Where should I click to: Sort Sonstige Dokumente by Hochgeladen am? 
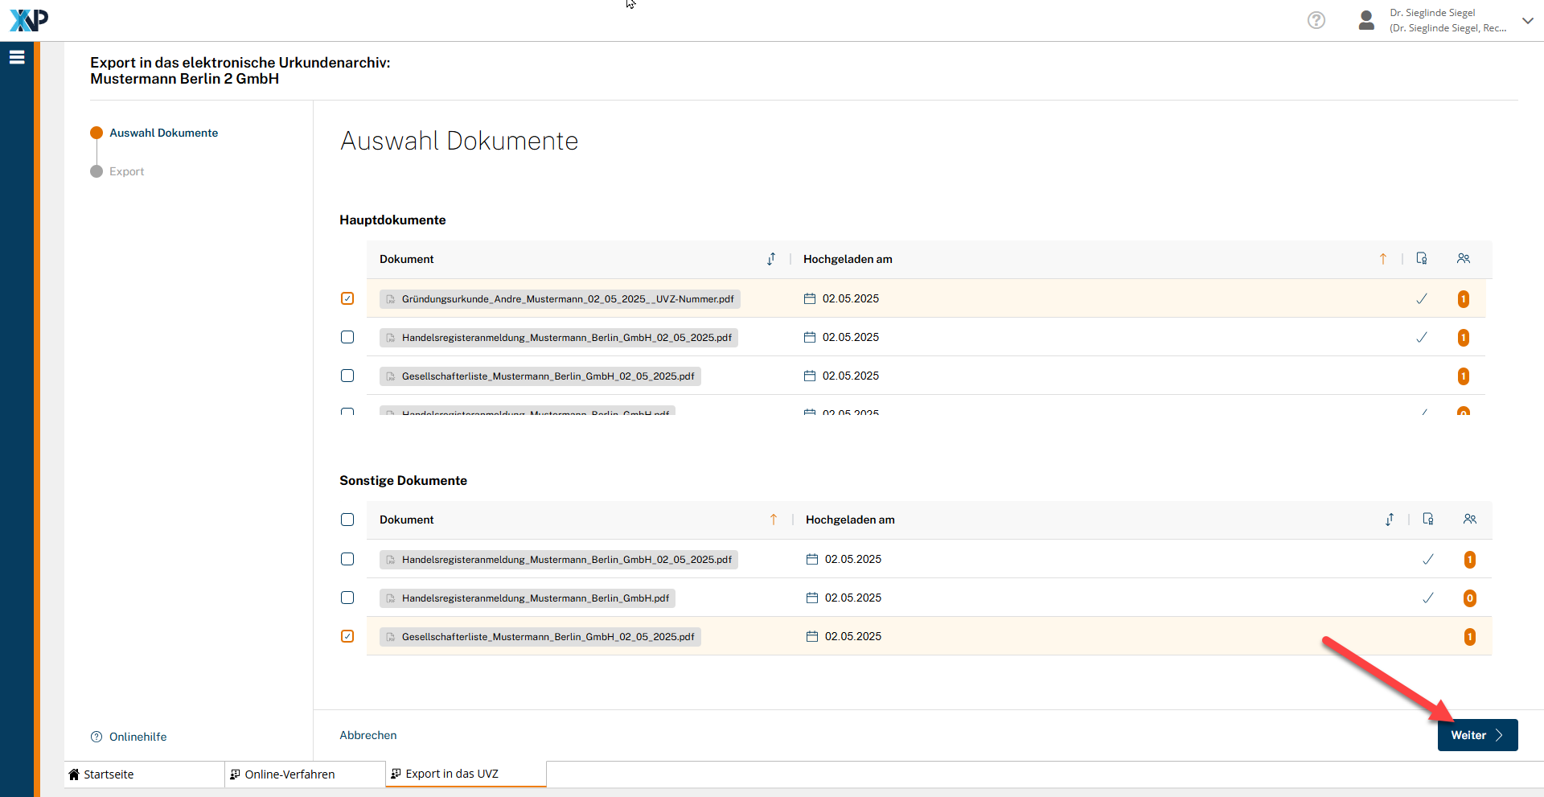tap(1389, 520)
